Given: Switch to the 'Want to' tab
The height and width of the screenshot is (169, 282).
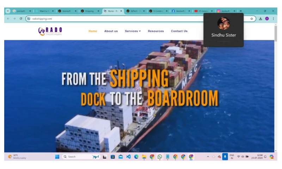Looking at the screenshot, I should point(44,11).
